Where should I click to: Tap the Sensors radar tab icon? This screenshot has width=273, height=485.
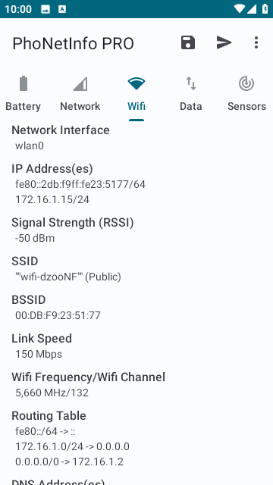pyautogui.click(x=246, y=83)
